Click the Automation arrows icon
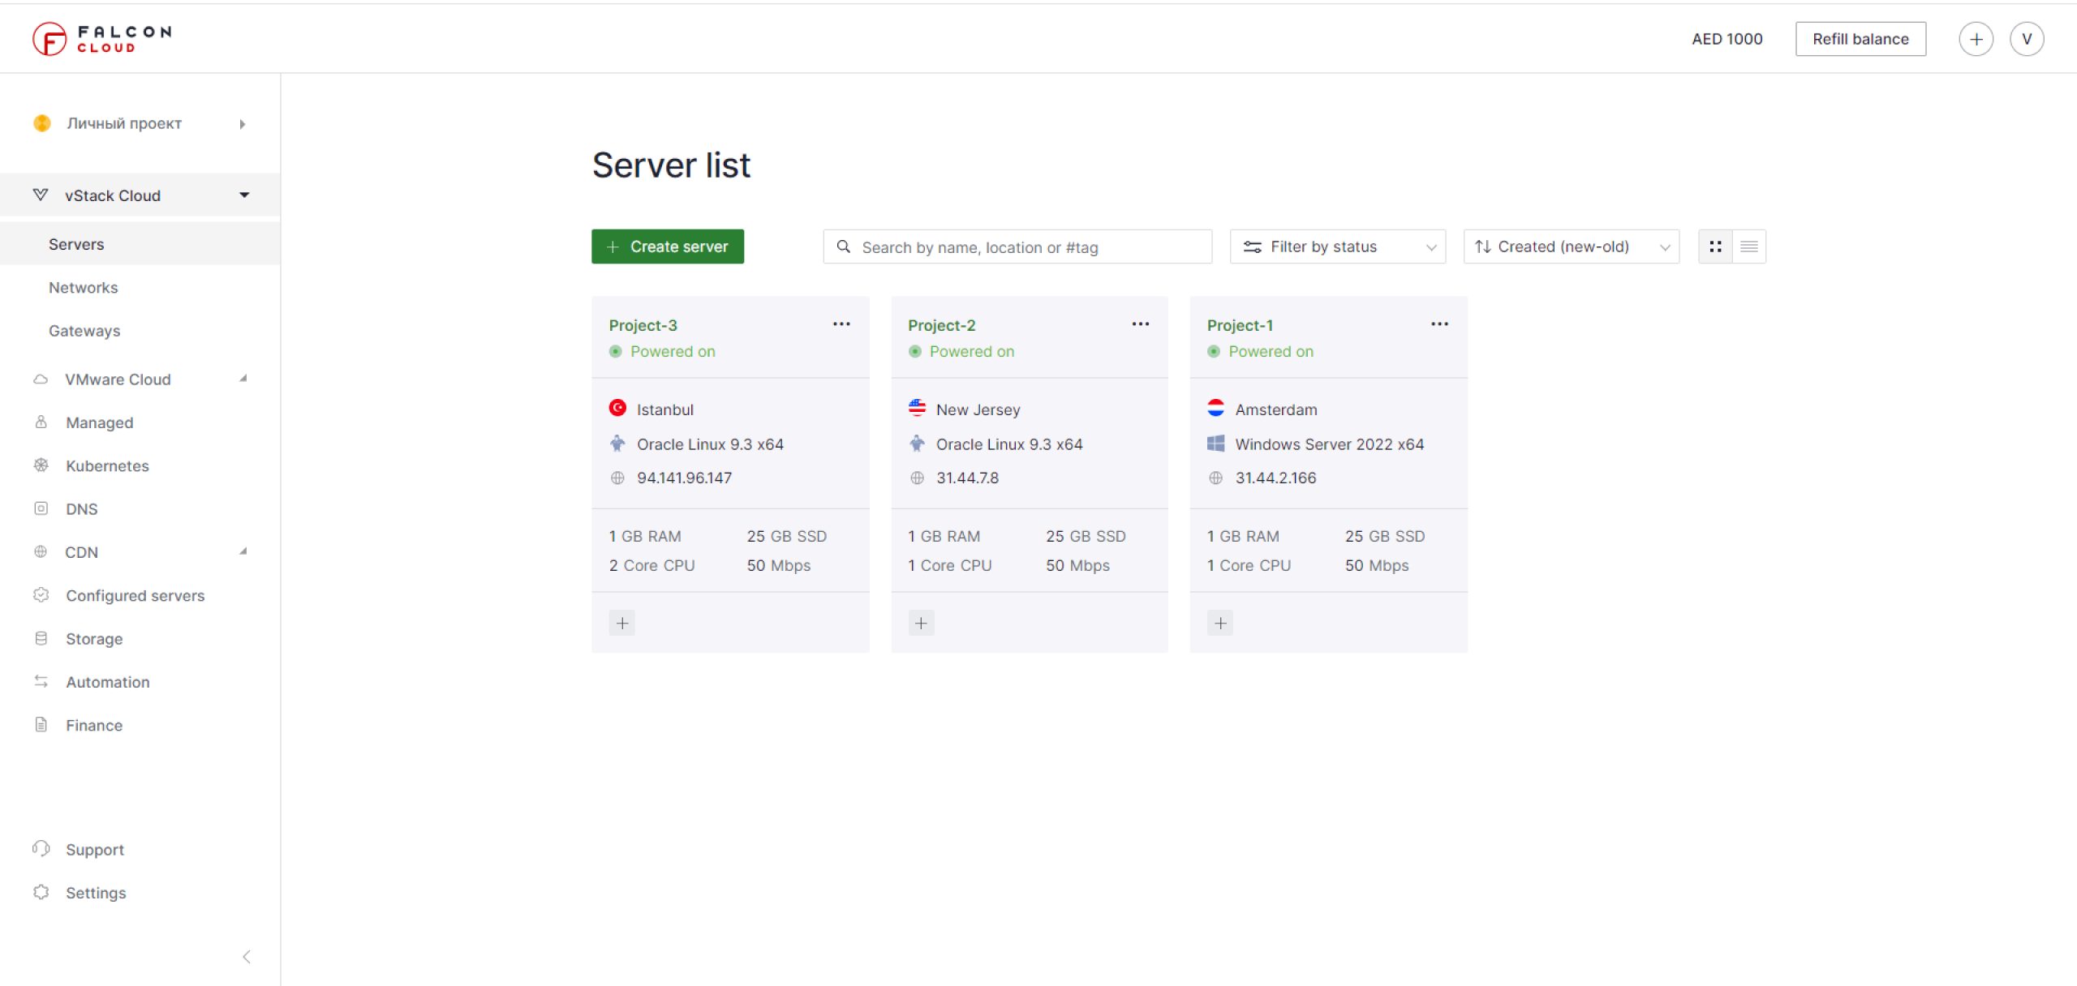This screenshot has width=2077, height=986. (41, 681)
